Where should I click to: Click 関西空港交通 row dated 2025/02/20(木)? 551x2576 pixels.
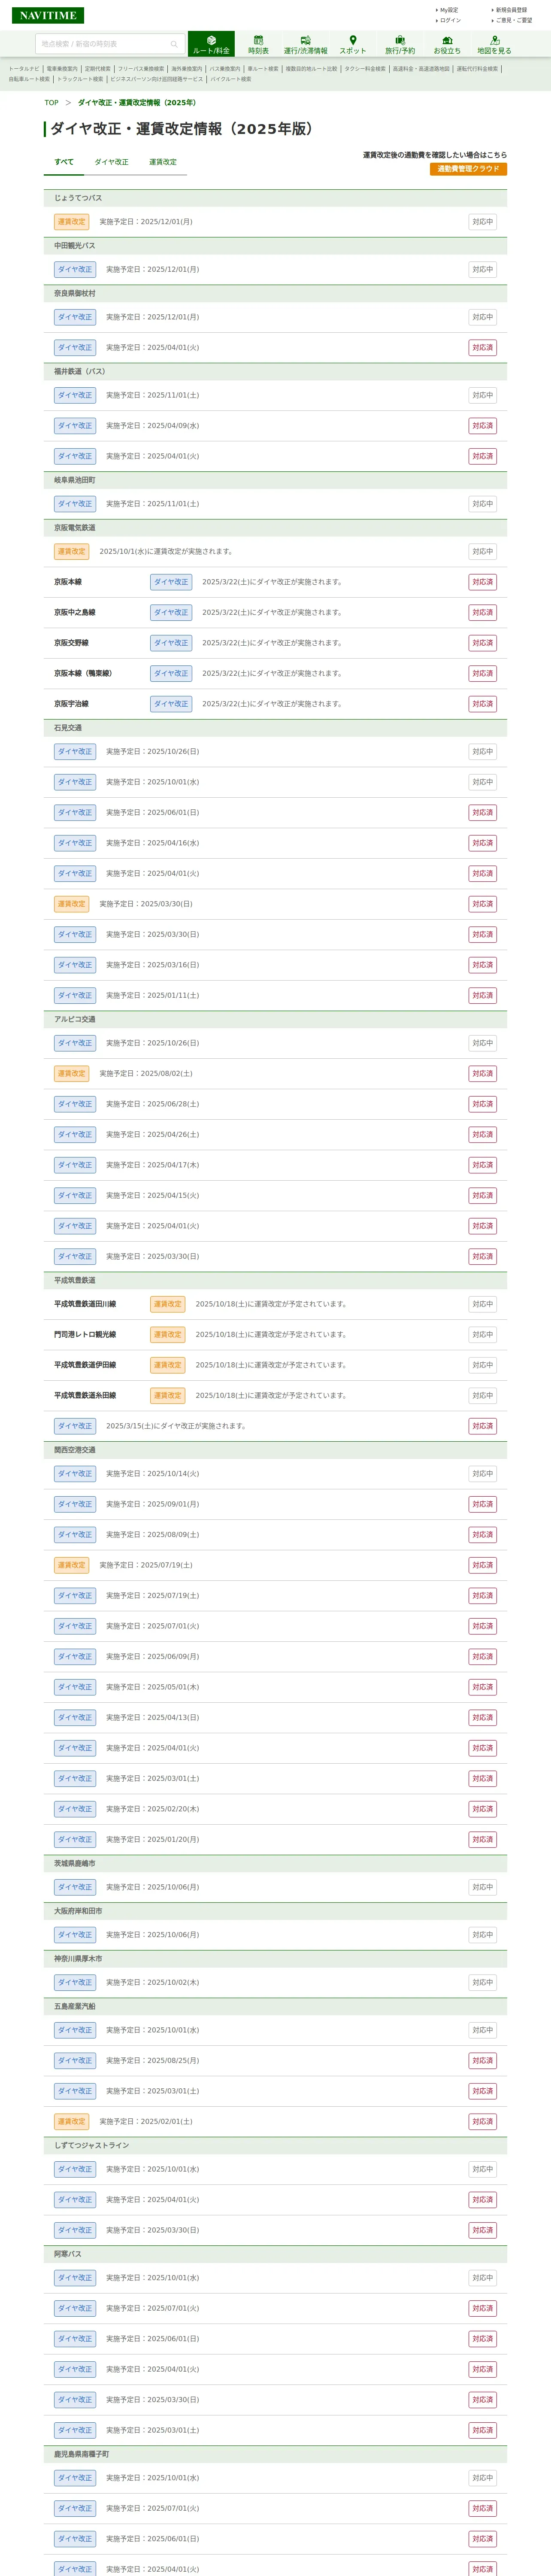pos(275,1809)
